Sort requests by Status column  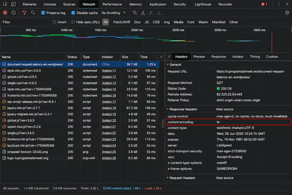coord(74,57)
